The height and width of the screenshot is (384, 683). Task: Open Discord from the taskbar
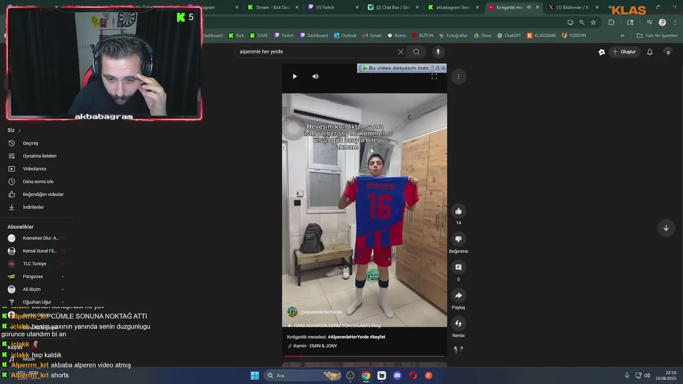397,375
